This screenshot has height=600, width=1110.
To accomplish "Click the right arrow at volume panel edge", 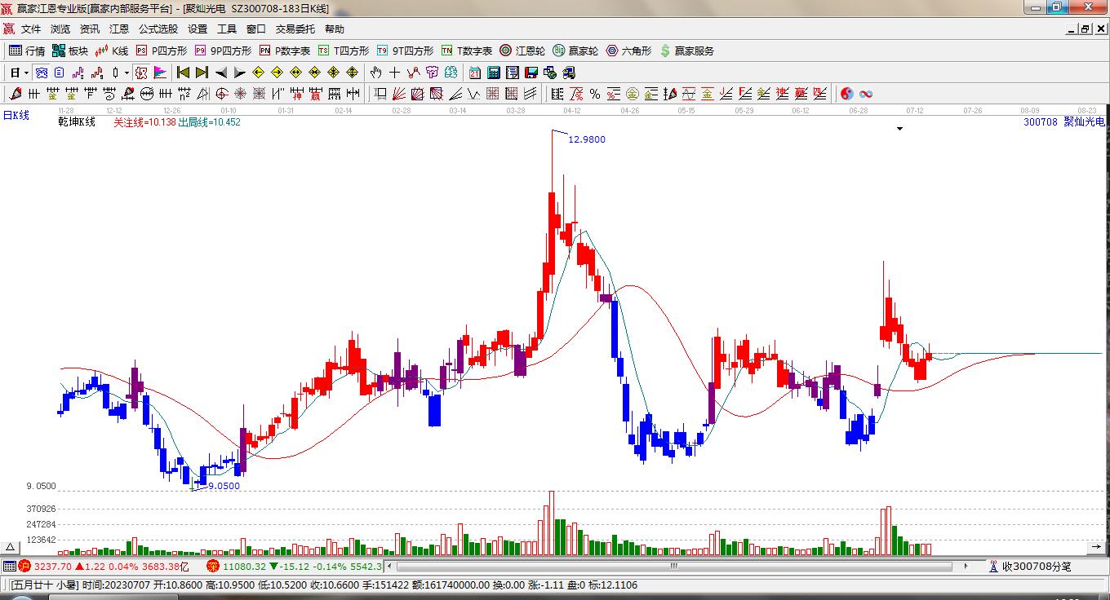I will 1096,547.
